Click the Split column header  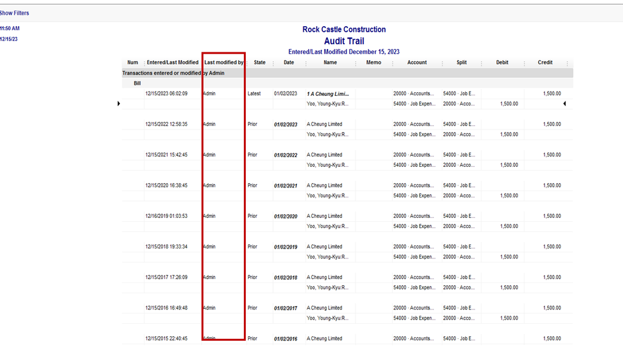coord(461,63)
